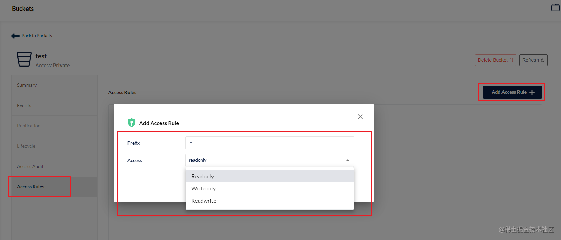This screenshot has width=561, height=240.
Task: Click the Delete Bucket button
Action: coord(496,60)
